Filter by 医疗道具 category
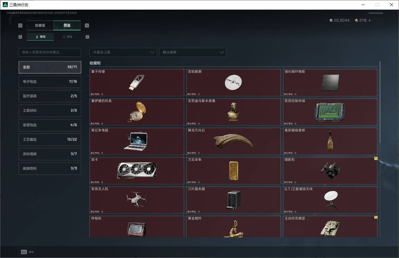 50,96
